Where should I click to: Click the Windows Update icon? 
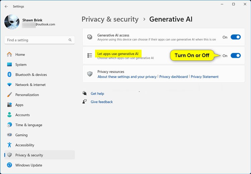pos(9,165)
